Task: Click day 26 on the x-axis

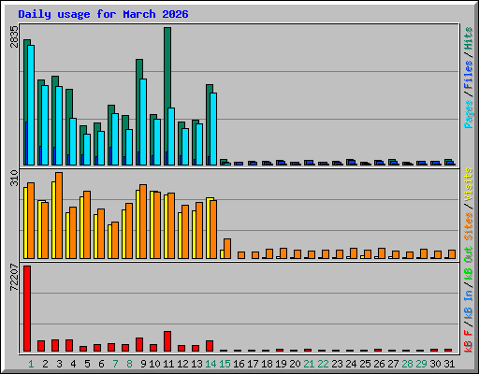Action: (x=379, y=364)
